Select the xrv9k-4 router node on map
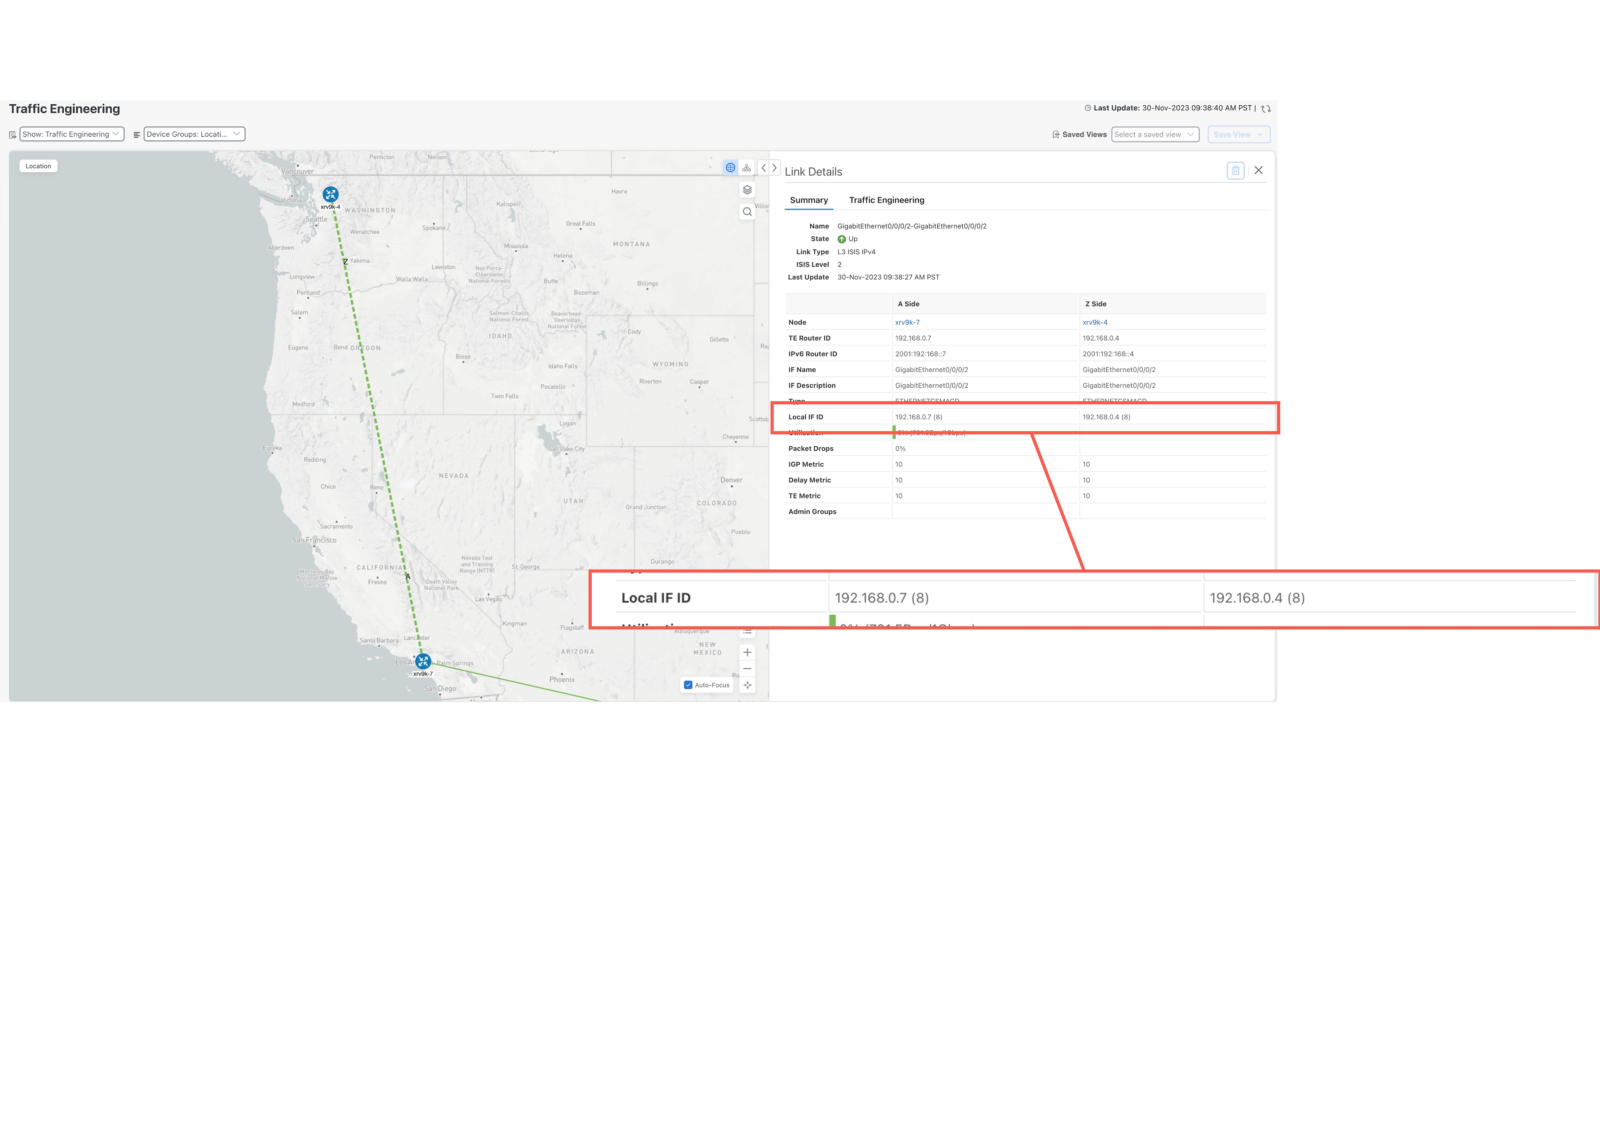The height and width of the screenshot is (1130, 1600). click(330, 195)
